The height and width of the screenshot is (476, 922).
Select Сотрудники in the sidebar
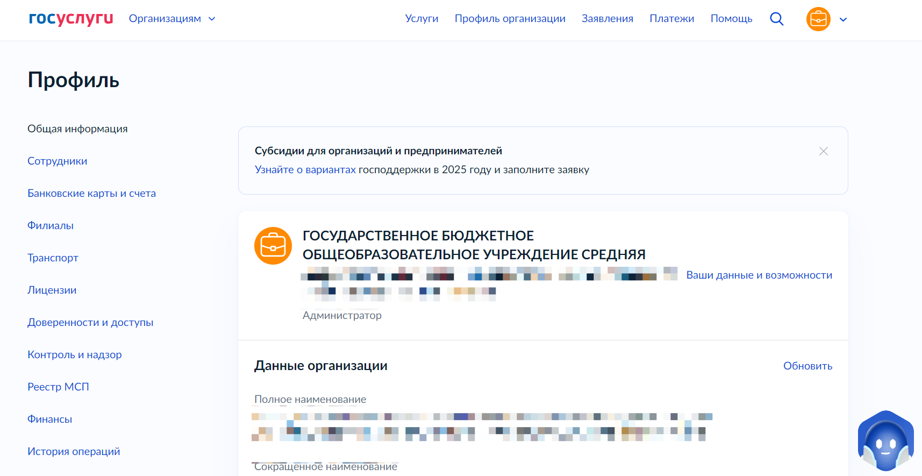[58, 161]
